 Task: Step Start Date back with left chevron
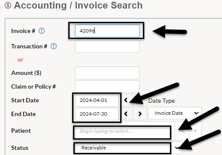[x=126, y=100]
